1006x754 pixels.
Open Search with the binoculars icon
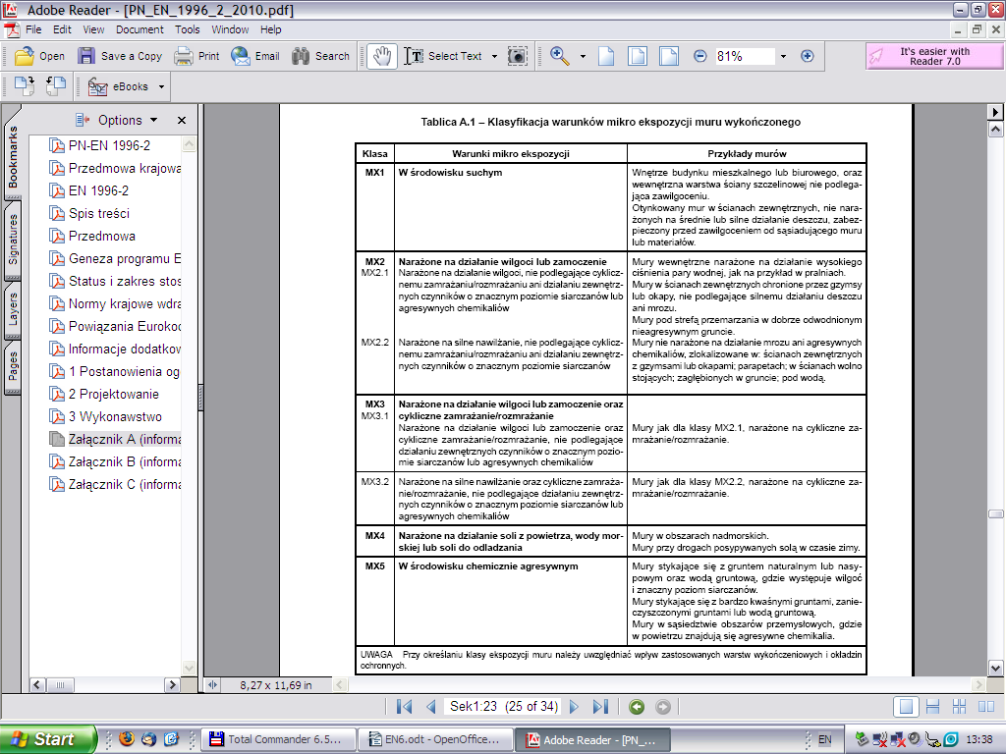[x=320, y=56]
